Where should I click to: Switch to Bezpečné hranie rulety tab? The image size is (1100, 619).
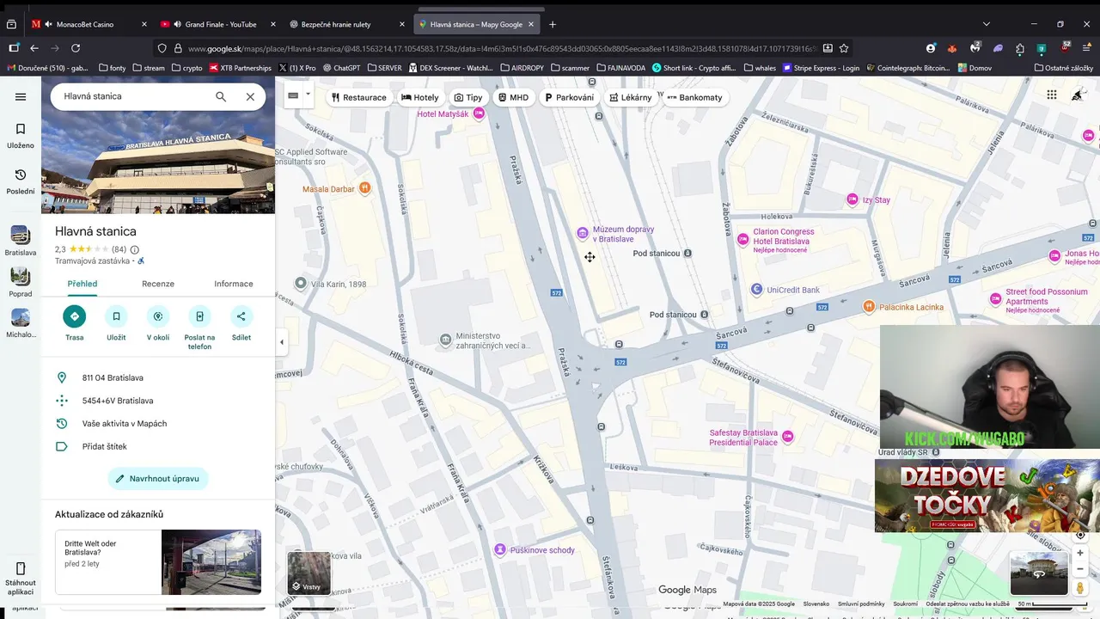pos(347,24)
